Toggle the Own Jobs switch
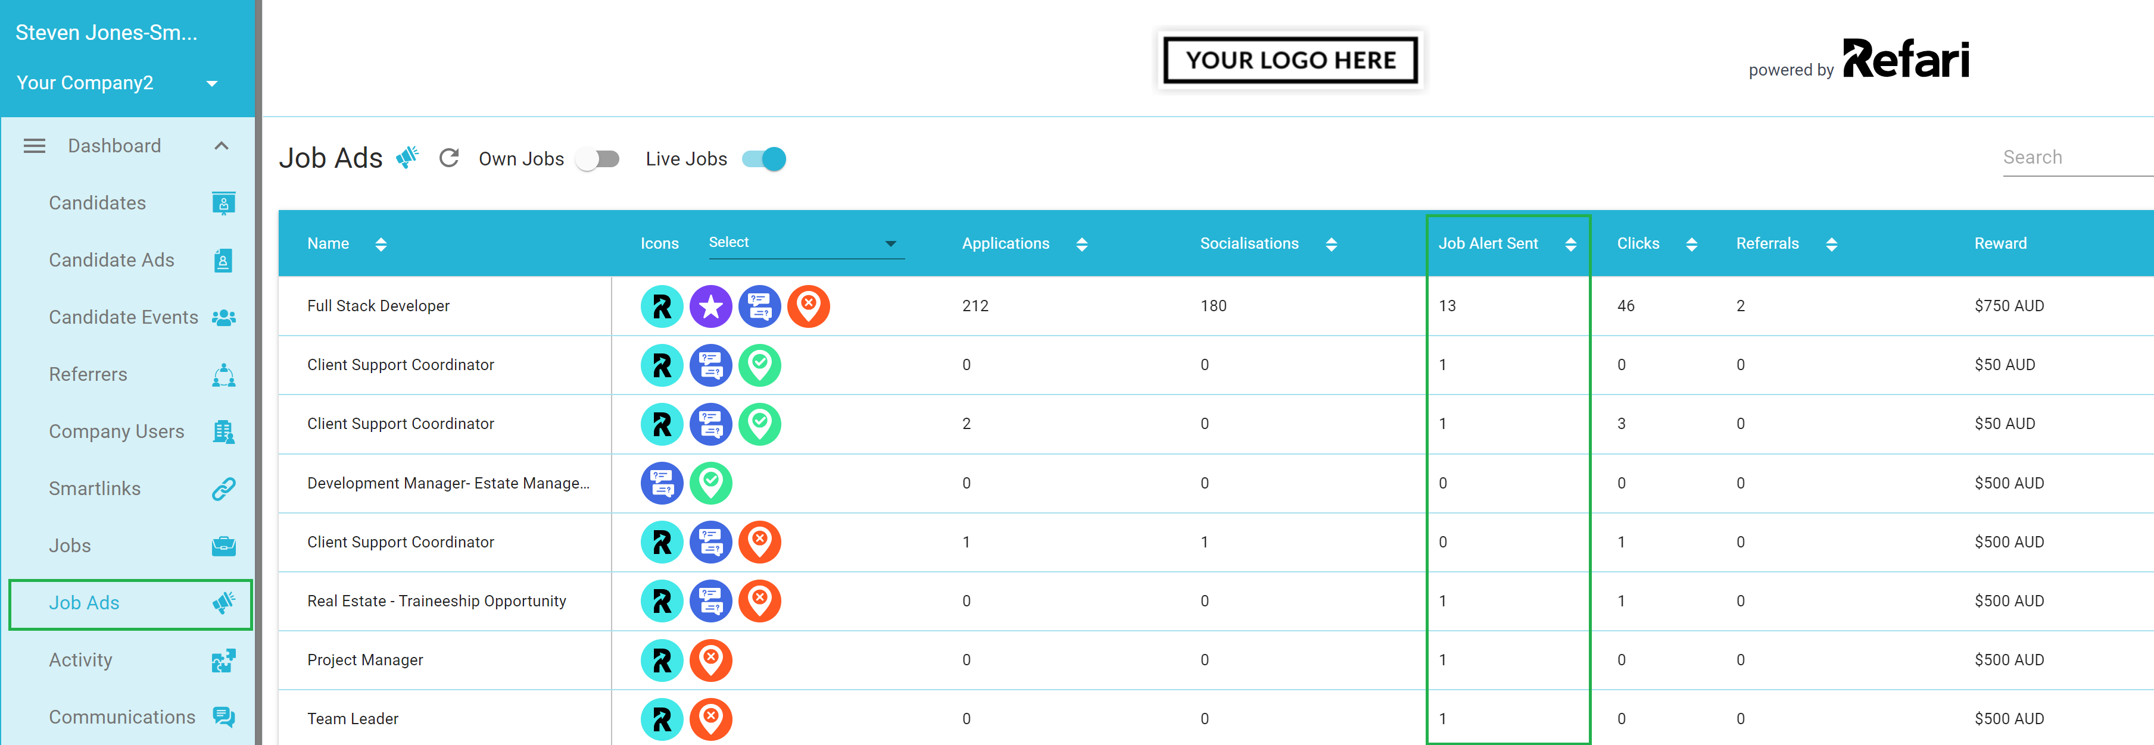Viewport: 2154px width, 745px height. click(x=598, y=159)
